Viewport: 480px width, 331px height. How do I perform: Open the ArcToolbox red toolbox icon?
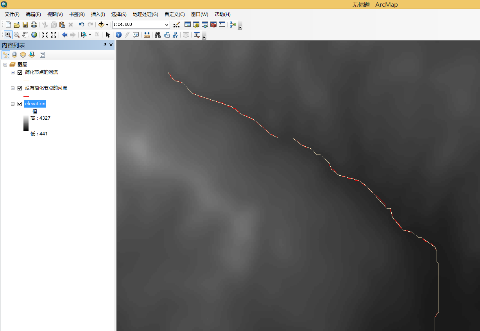[x=213, y=24]
